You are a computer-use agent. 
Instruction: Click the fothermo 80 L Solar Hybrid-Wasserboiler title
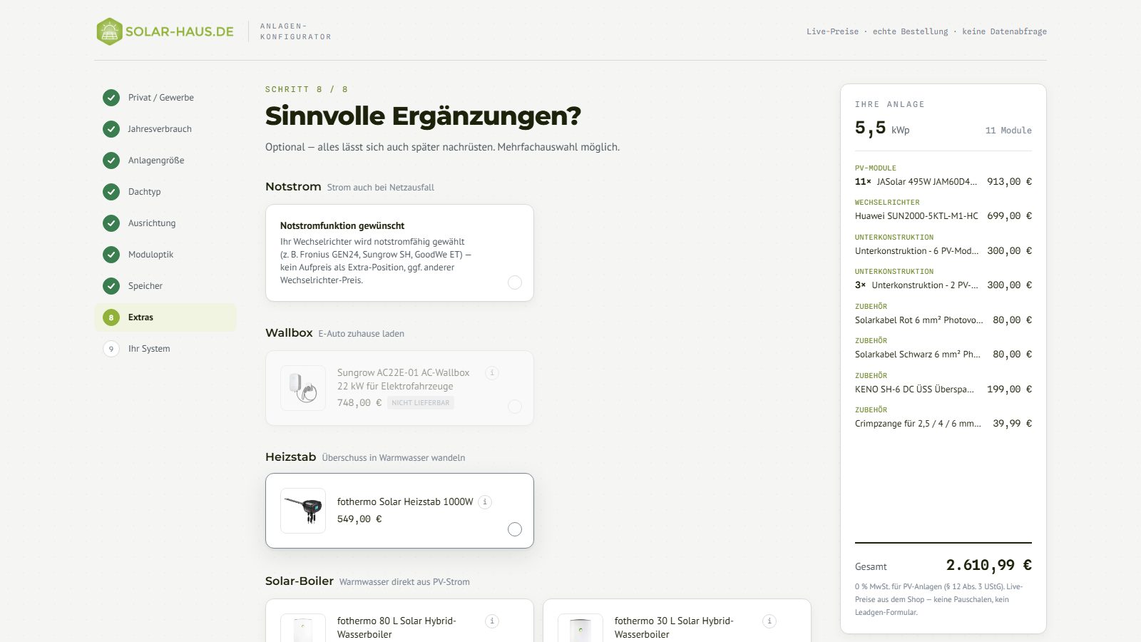pyautogui.click(x=396, y=628)
